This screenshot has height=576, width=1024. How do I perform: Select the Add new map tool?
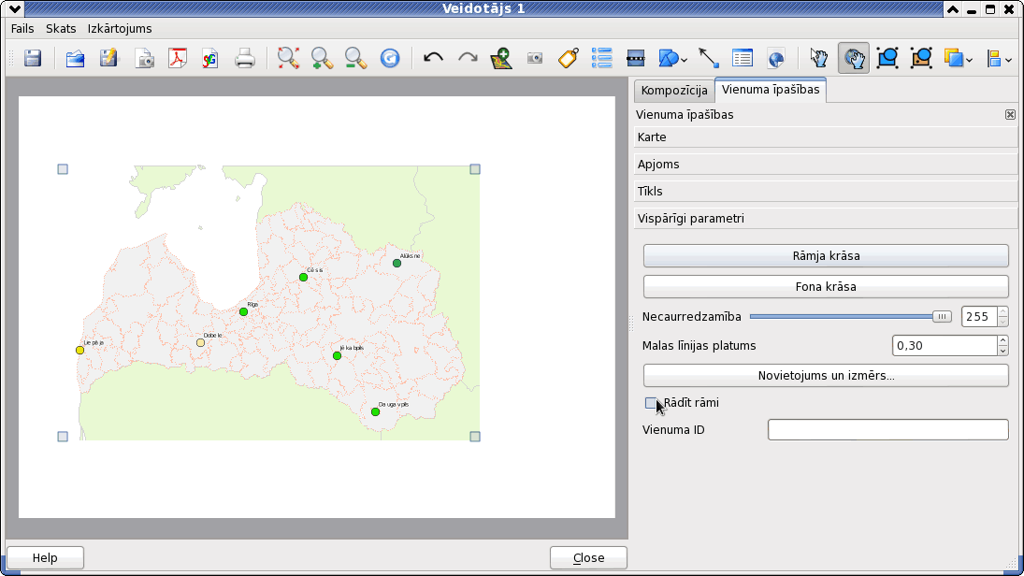501,58
